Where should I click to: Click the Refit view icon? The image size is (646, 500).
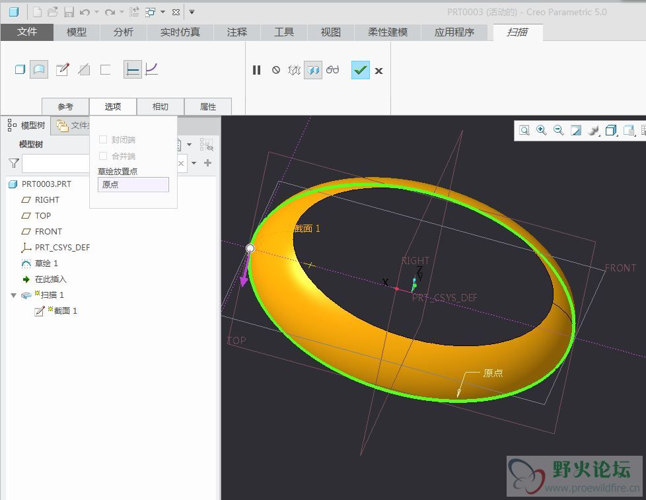point(524,131)
